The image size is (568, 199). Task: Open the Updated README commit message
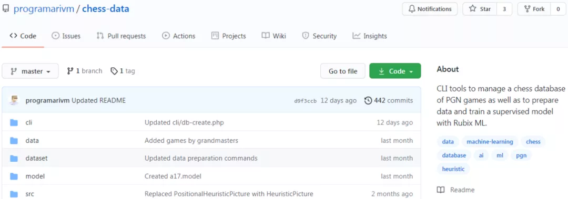pyautogui.click(x=98, y=101)
